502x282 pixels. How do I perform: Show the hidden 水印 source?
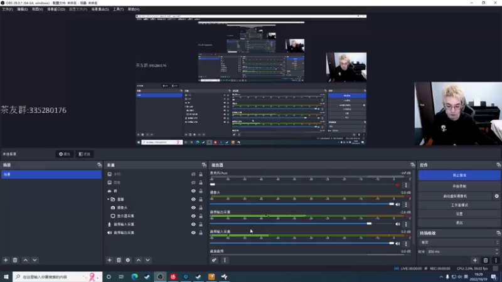pyautogui.click(x=193, y=174)
